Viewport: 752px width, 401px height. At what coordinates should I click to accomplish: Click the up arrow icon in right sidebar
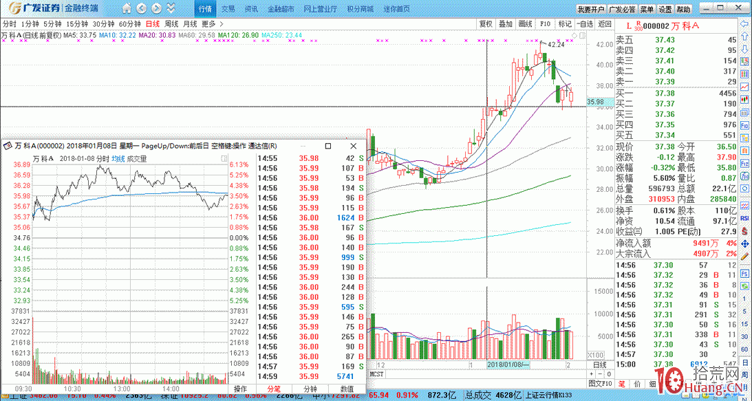745,36
